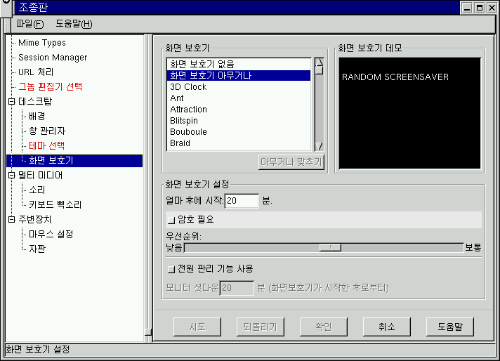The image size is (500, 361).
Task: Select 창 관리자 tree item
Action: 47,131
